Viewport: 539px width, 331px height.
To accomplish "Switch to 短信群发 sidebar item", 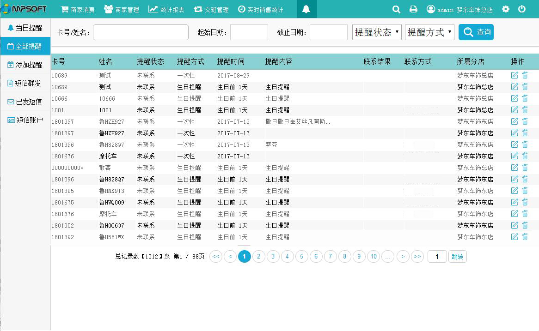I will [25, 83].
